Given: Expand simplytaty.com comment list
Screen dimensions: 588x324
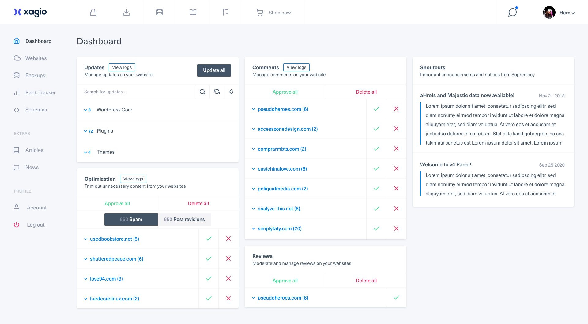Looking at the screenshot, I should tap(253, 228).
